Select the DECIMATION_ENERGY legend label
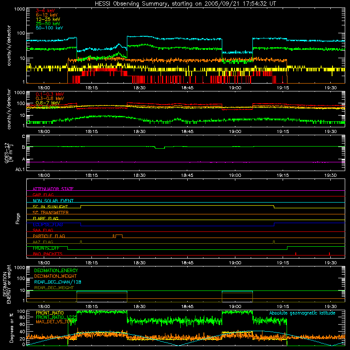The width and height of the screenshot is (350, 350). click(56, 270)
